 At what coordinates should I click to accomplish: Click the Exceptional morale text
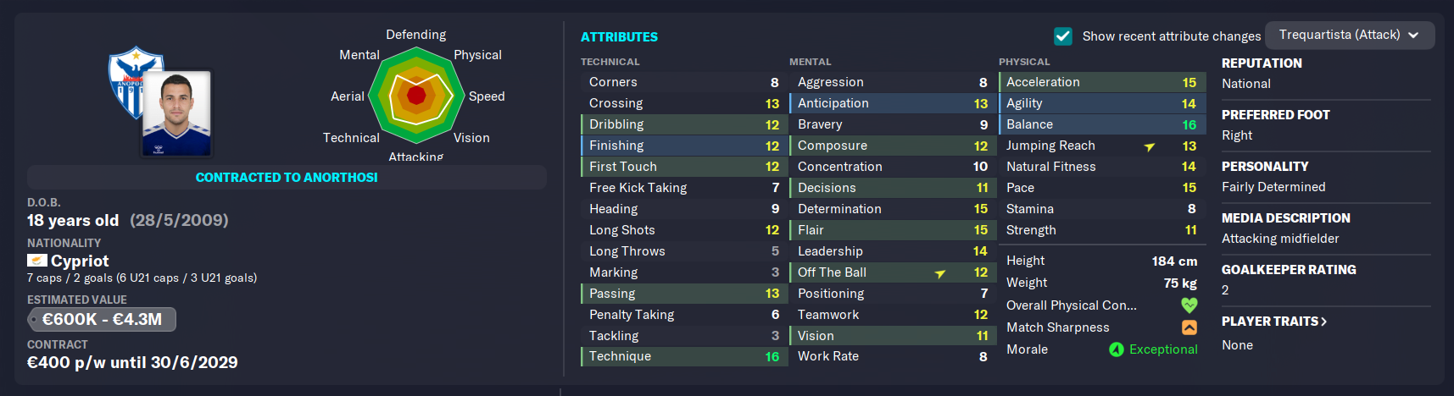(x=1163, y=349)
